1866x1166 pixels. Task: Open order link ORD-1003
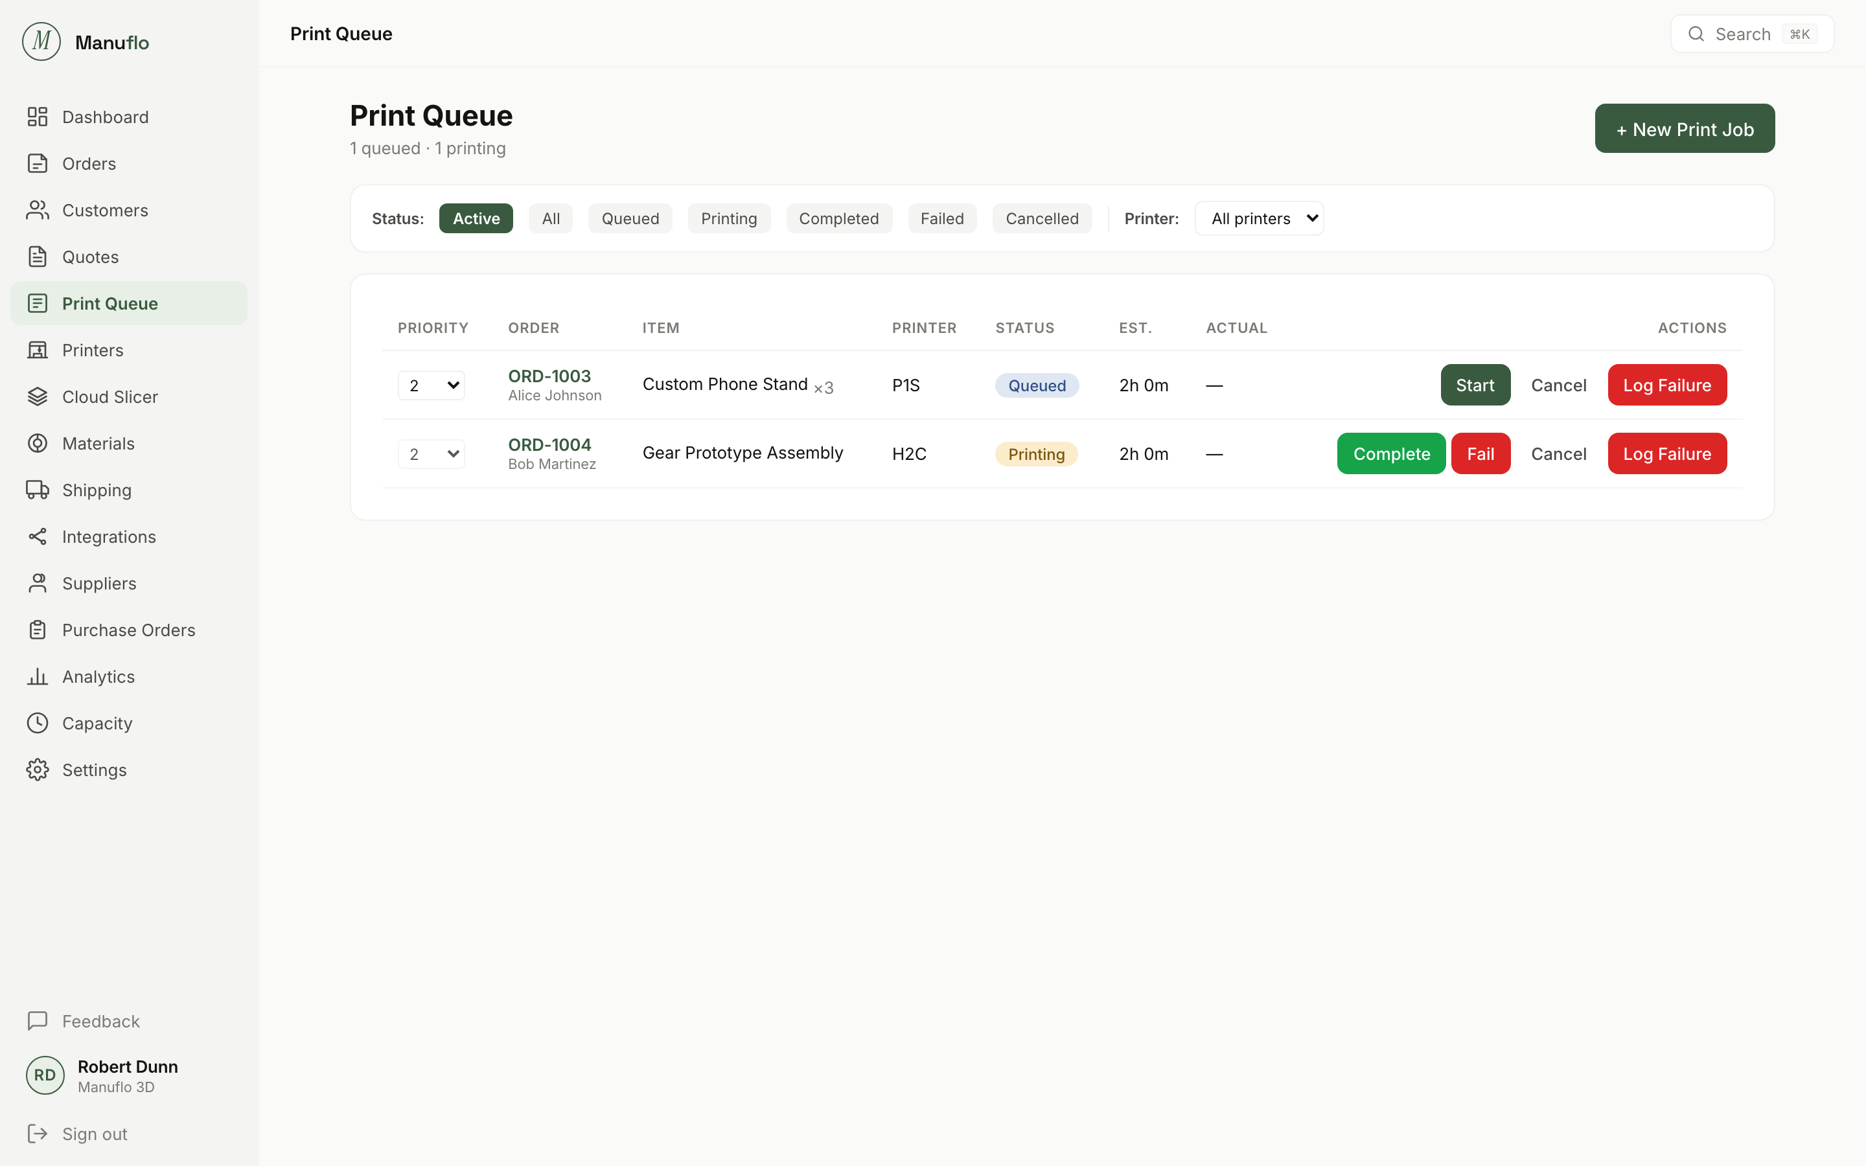click(x=549, y=376)
